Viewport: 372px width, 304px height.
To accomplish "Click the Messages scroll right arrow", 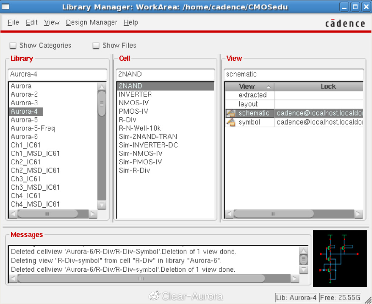I will 294,279.
